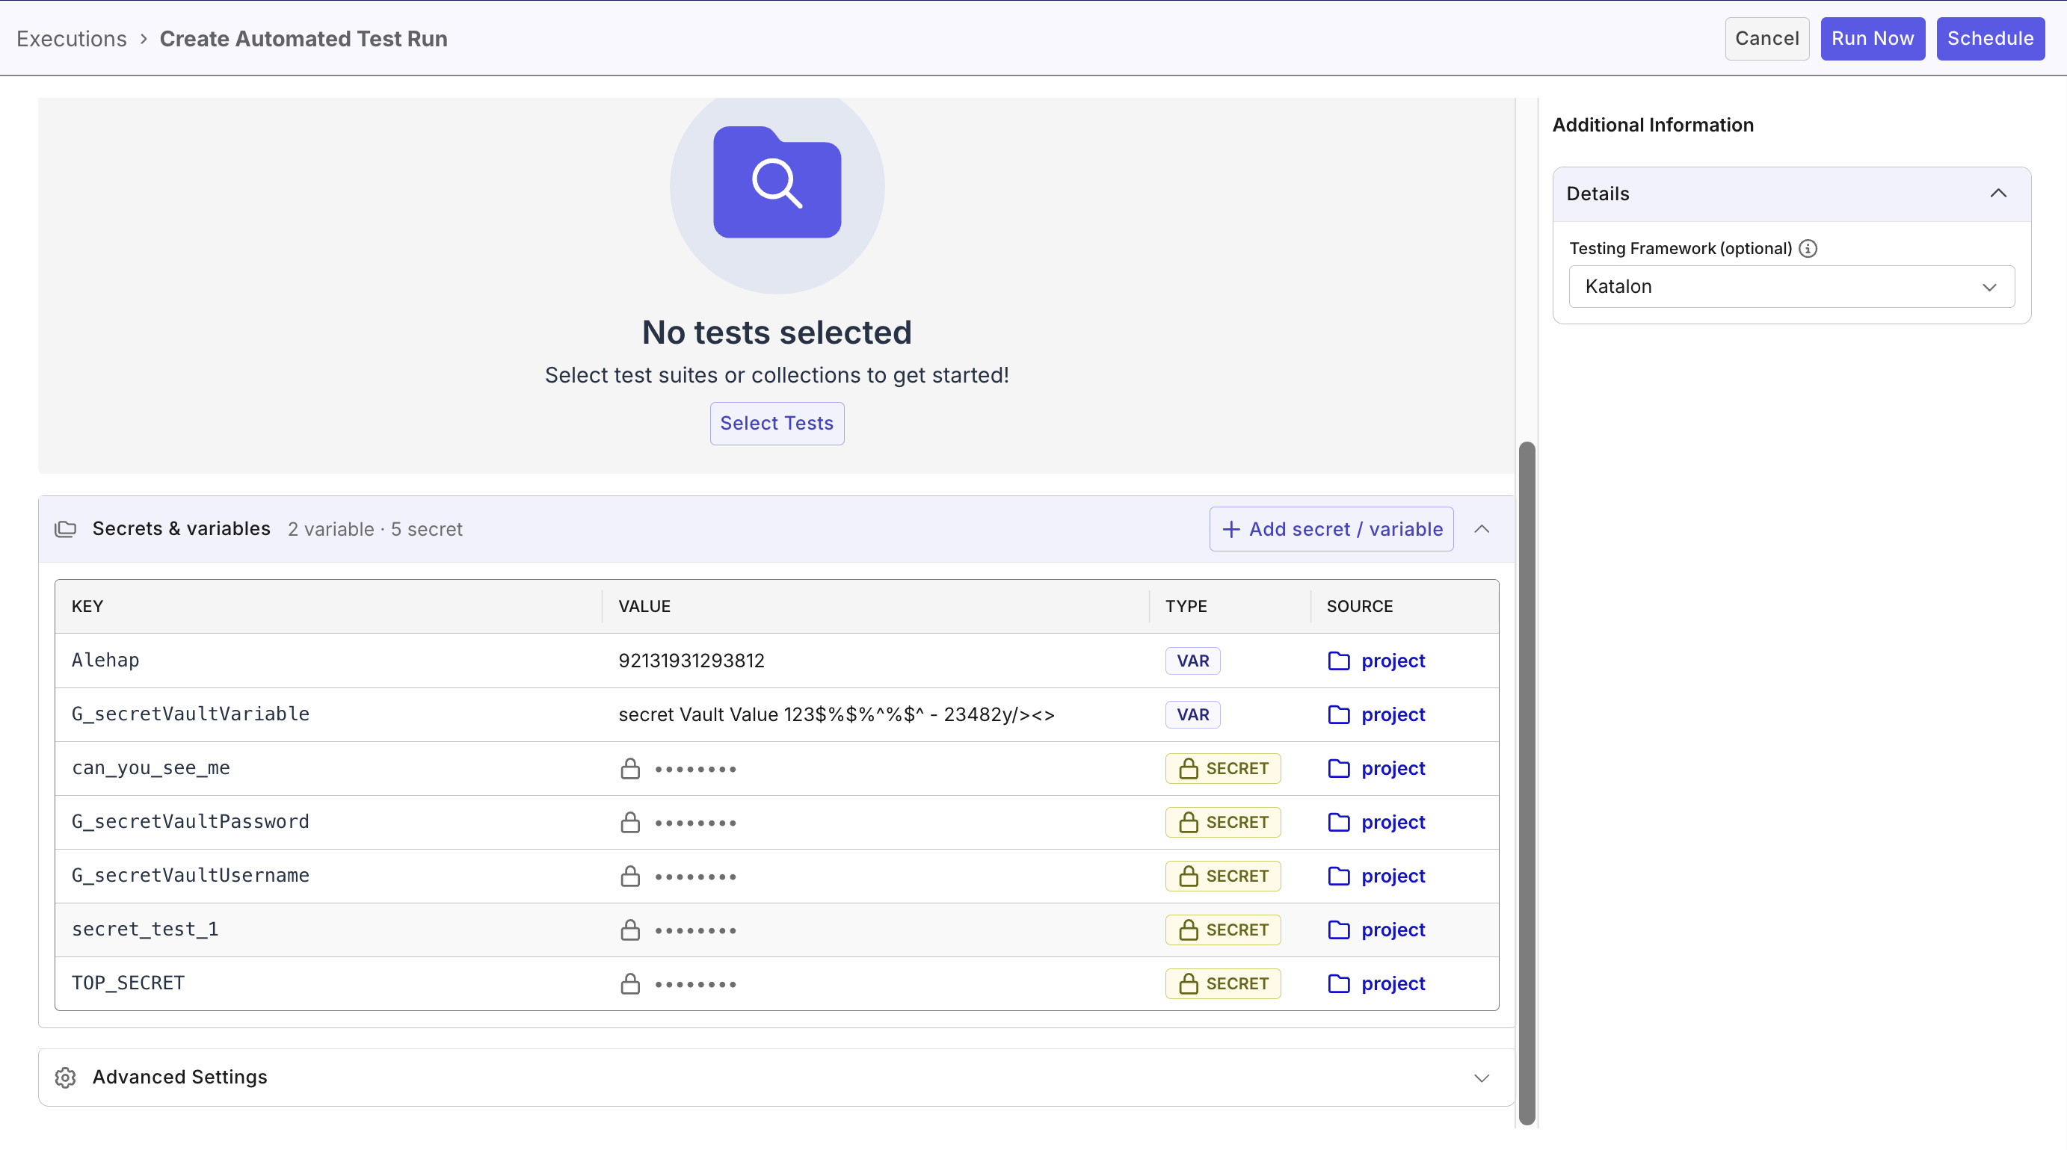
Task: Click Add secret / variable button
Action: (x=1331, y=529)
